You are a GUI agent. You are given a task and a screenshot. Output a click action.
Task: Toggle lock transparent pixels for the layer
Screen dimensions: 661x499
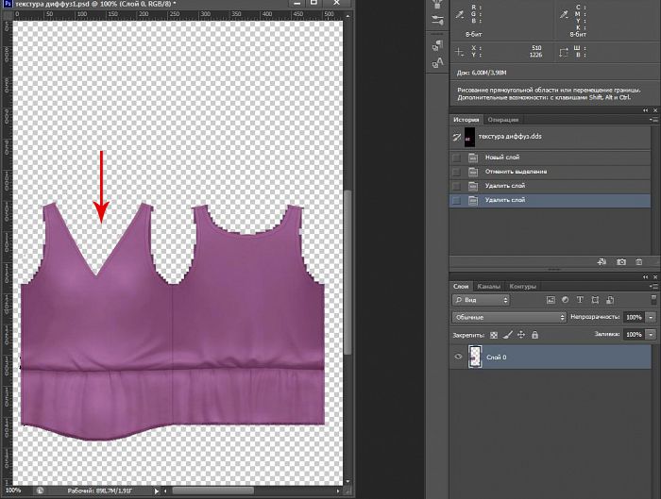click(x=493, y=335)
